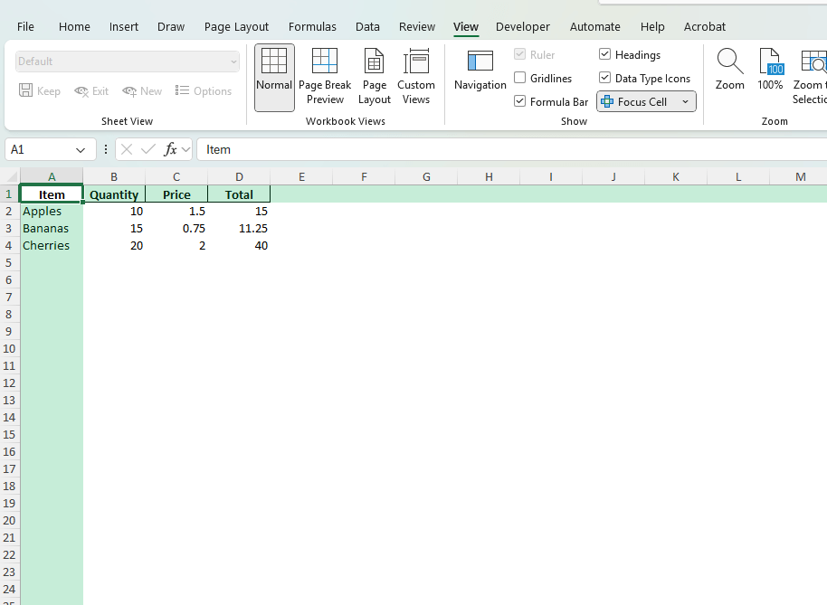Select the quantity 20 cell
The height and width of the screenshot is (605, 827).
pyautogui.click(x=114, y=246)
